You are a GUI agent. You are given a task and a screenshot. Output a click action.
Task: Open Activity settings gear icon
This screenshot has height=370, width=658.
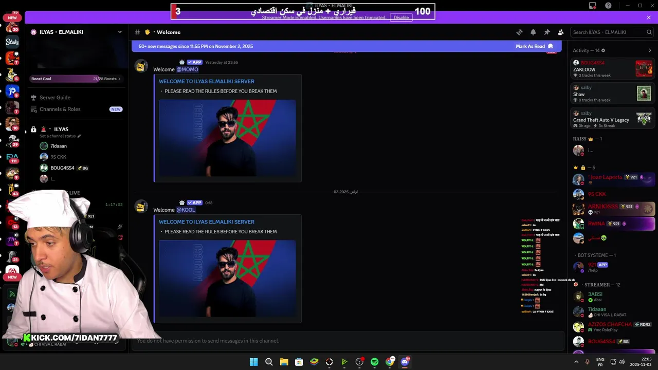pyautogui.click(x=603, y=50)
